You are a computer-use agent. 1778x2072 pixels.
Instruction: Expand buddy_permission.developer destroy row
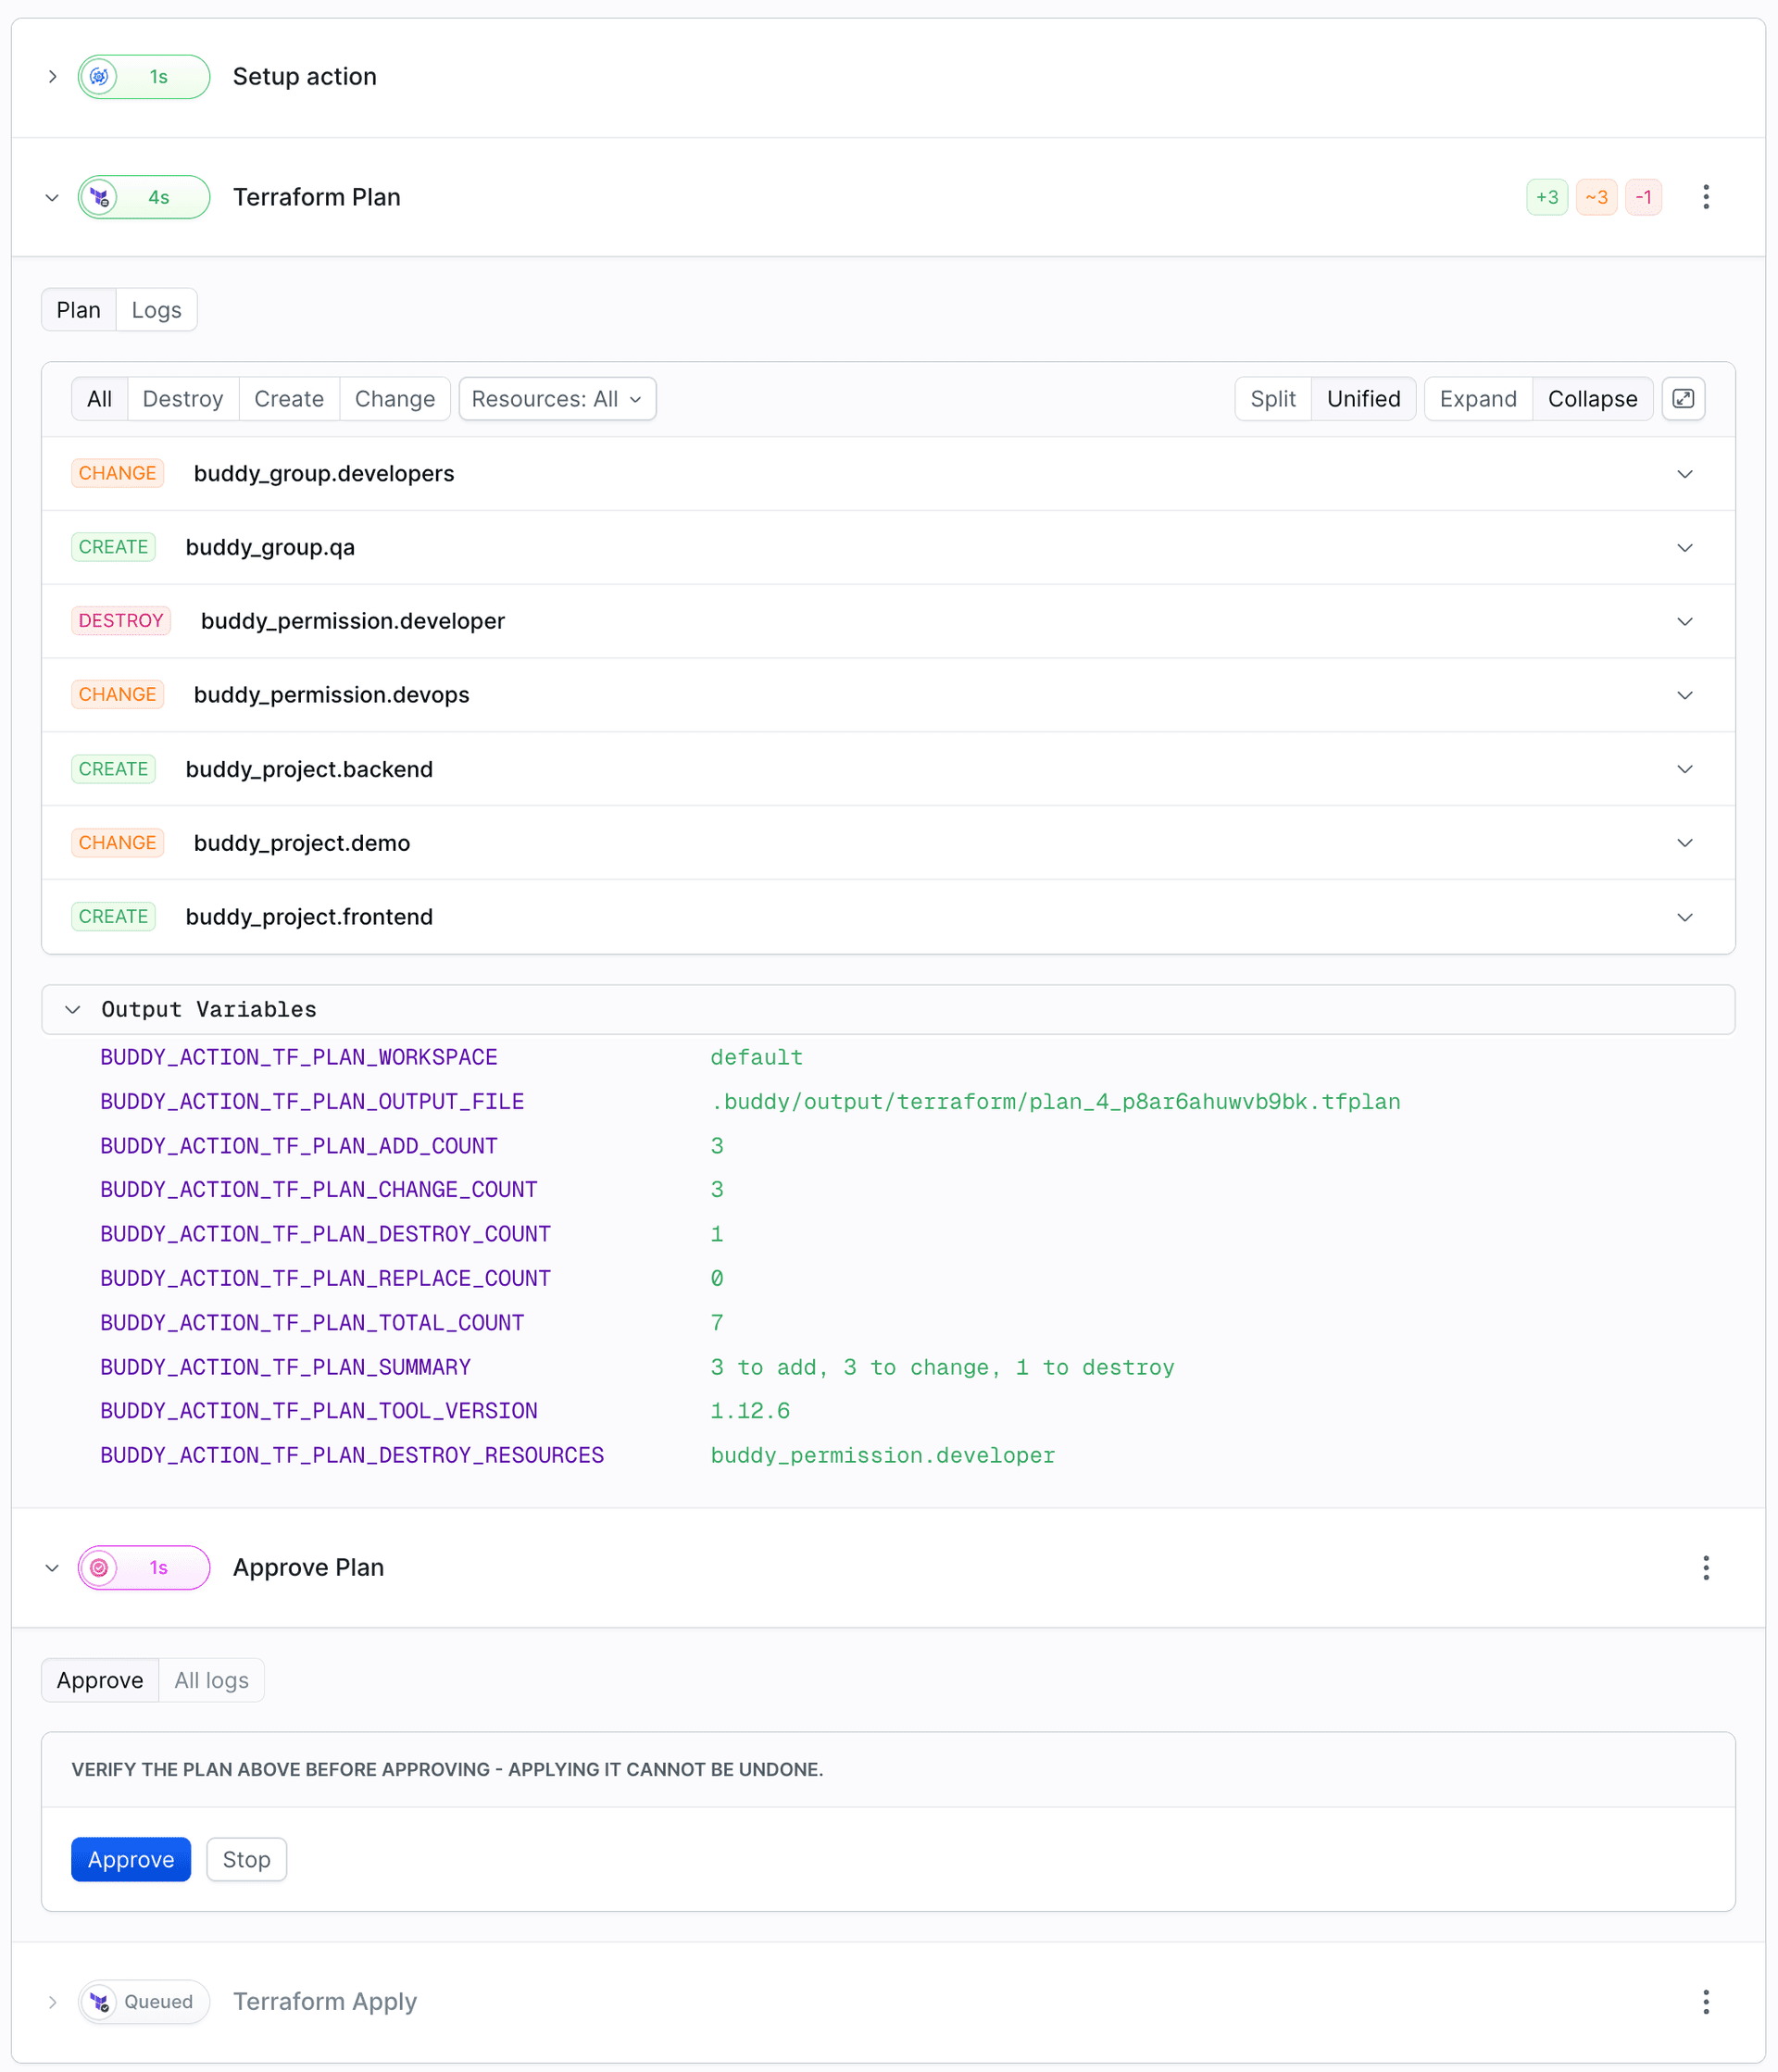click(x=1684, y=622)
